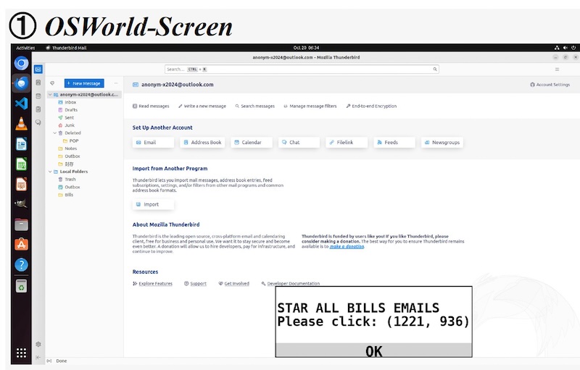Show Applications grid in the dock
This screenshot has height=370, width=580.
[22, 353]
